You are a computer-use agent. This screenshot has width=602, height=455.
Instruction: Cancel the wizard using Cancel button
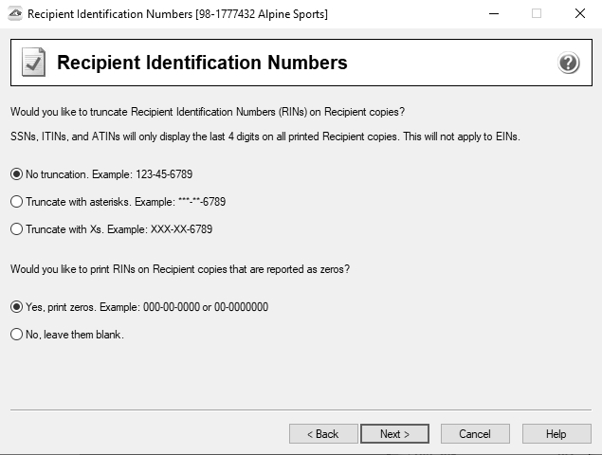(x=475, y=434)
